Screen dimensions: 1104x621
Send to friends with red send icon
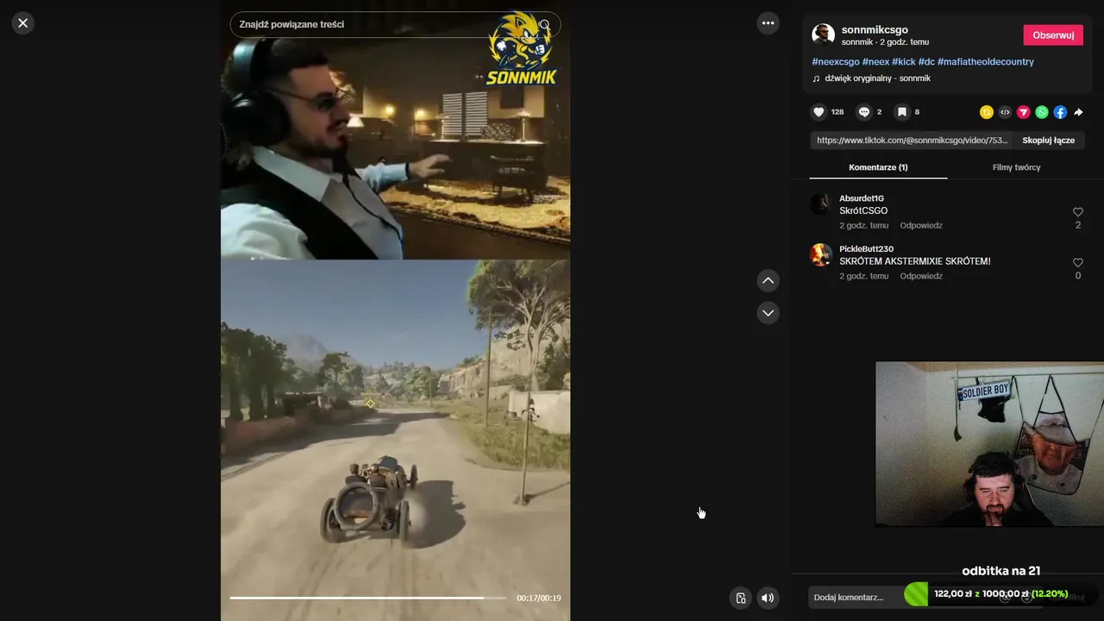coord(1023,112)
